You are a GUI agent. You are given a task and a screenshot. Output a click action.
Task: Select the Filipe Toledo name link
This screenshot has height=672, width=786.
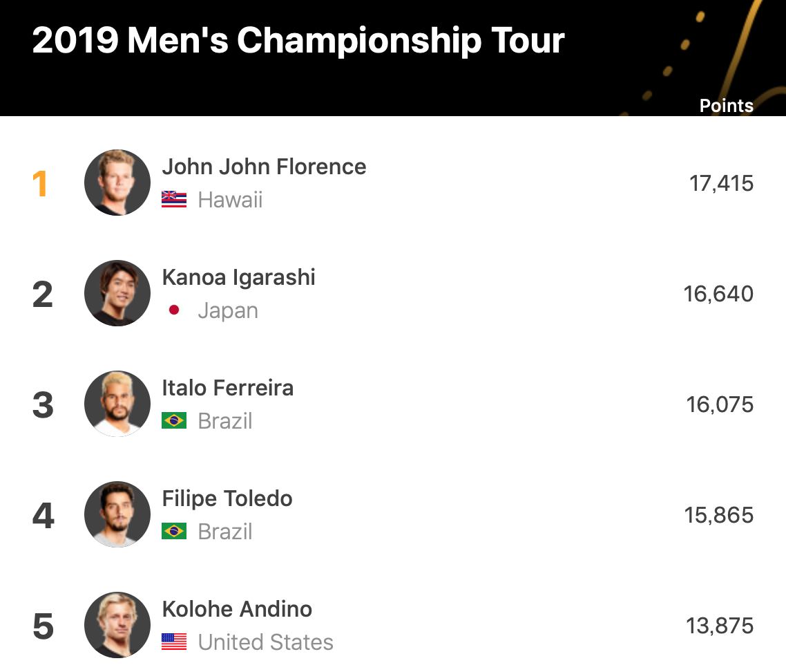click(227, 498)
